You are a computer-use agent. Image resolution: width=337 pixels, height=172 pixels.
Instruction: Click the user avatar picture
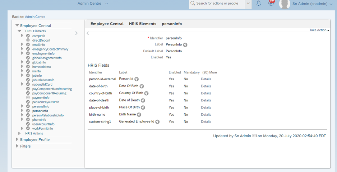[285, 4]
